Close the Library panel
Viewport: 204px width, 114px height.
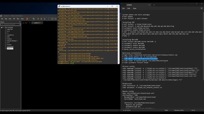(20, 22)
